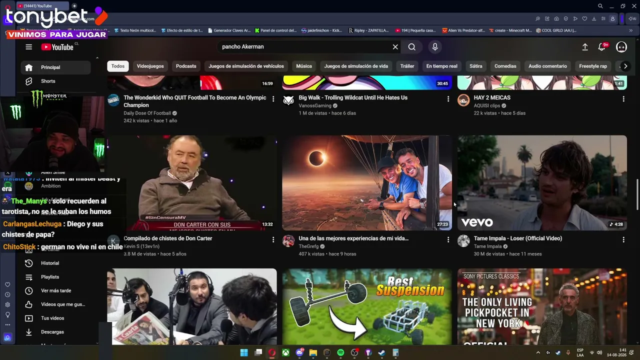Image resolution: width=640 pixels, height=360 pixels.
Task: Open the Create upload button
Action: click(x=585, y=47)
